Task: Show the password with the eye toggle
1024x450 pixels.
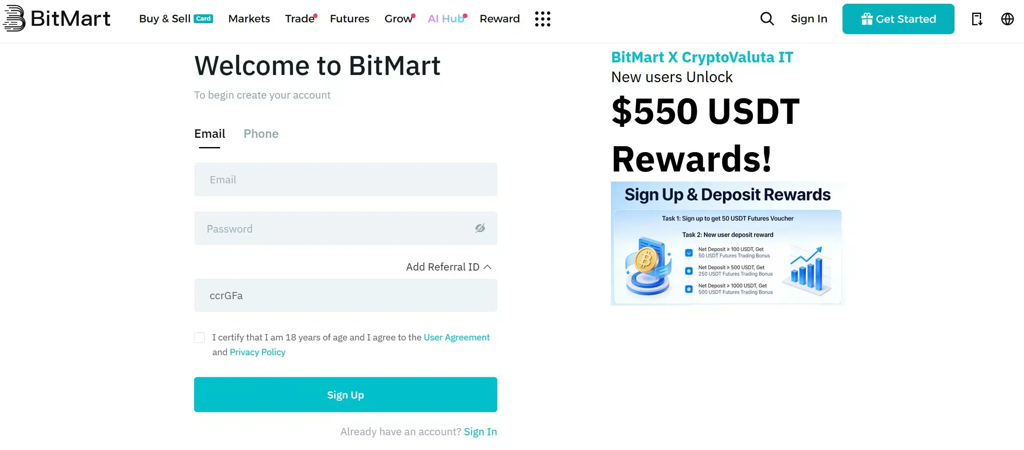Action: pos(480,228)
